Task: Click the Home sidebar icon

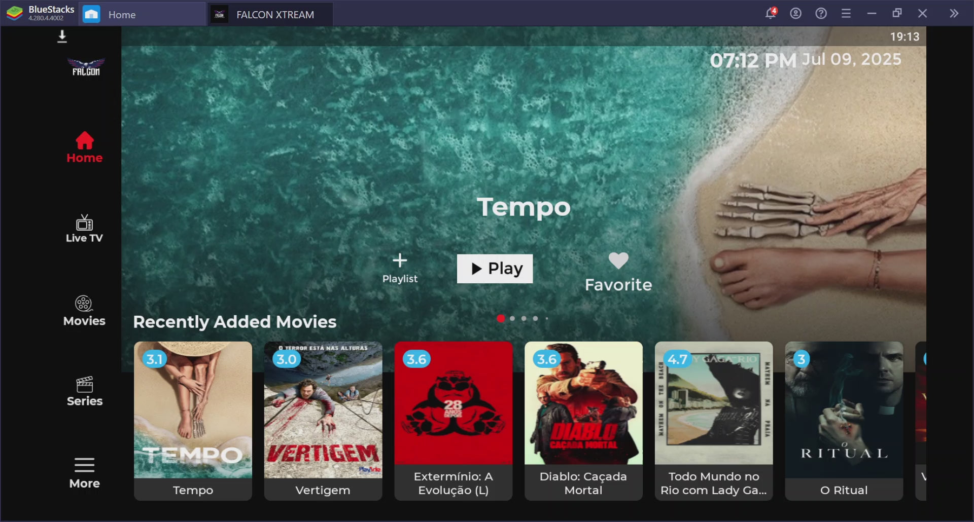Action: [x=84, y=147]
